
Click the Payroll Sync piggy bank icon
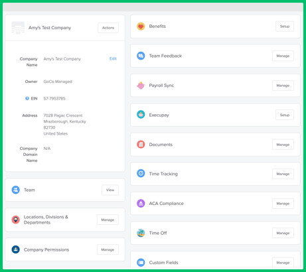(141, 86)
